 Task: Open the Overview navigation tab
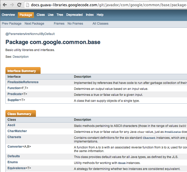point(8,15)
